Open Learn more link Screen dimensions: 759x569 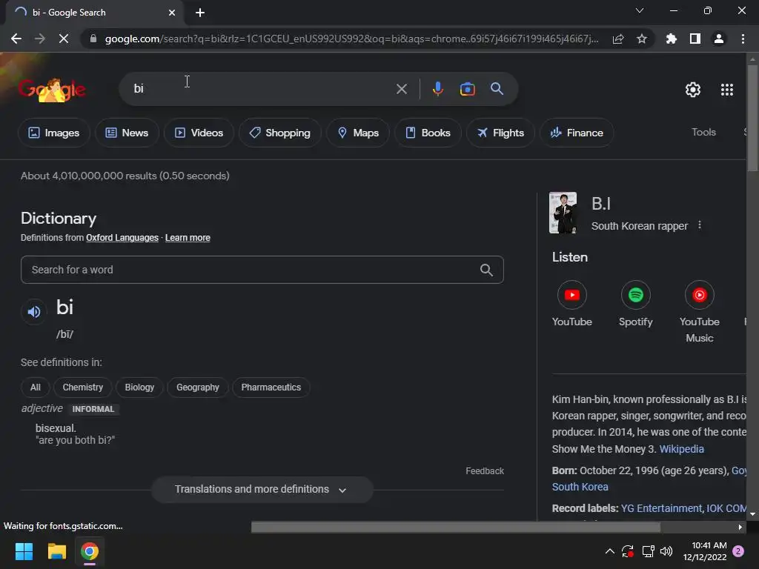click(188, 238)
